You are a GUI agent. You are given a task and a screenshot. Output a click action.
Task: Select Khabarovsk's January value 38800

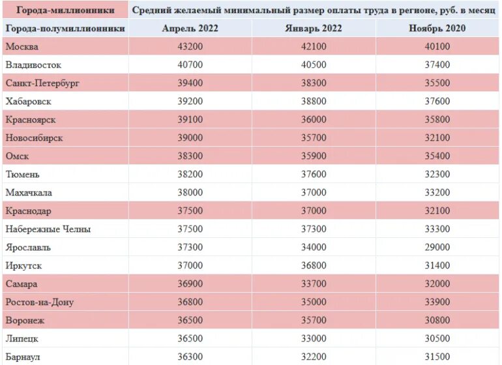(314, 101)
